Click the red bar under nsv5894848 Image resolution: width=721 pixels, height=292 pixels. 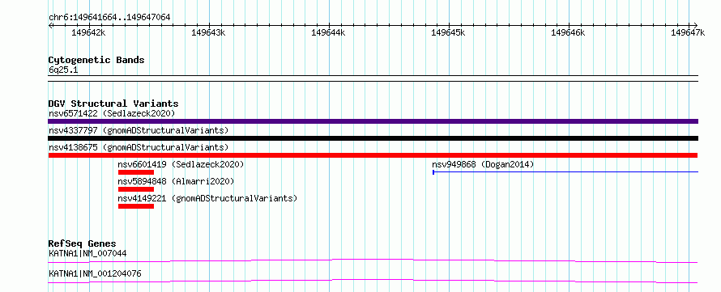point(135,189)
